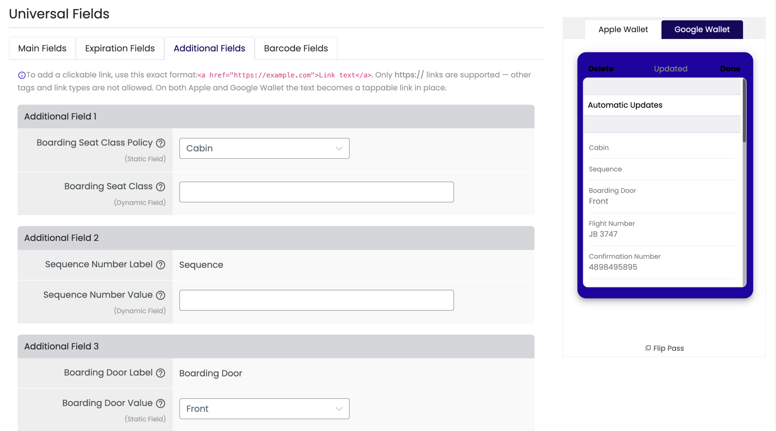Click the Flip Pass icon
Image resolution: width=776 pixels, height=431 pixels.
point(647,348)
